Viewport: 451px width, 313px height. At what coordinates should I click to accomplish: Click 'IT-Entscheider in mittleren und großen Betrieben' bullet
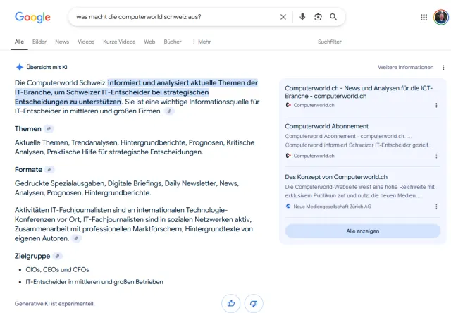(x=94, y=282)
